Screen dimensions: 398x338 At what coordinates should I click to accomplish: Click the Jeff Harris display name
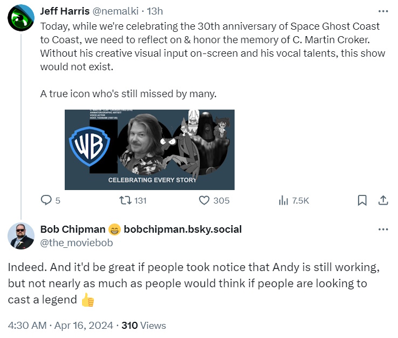(65, 11)
